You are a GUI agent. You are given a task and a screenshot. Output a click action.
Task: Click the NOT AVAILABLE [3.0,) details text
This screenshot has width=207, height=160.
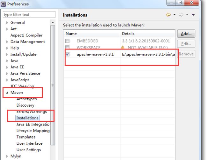[x=147, y=47]
